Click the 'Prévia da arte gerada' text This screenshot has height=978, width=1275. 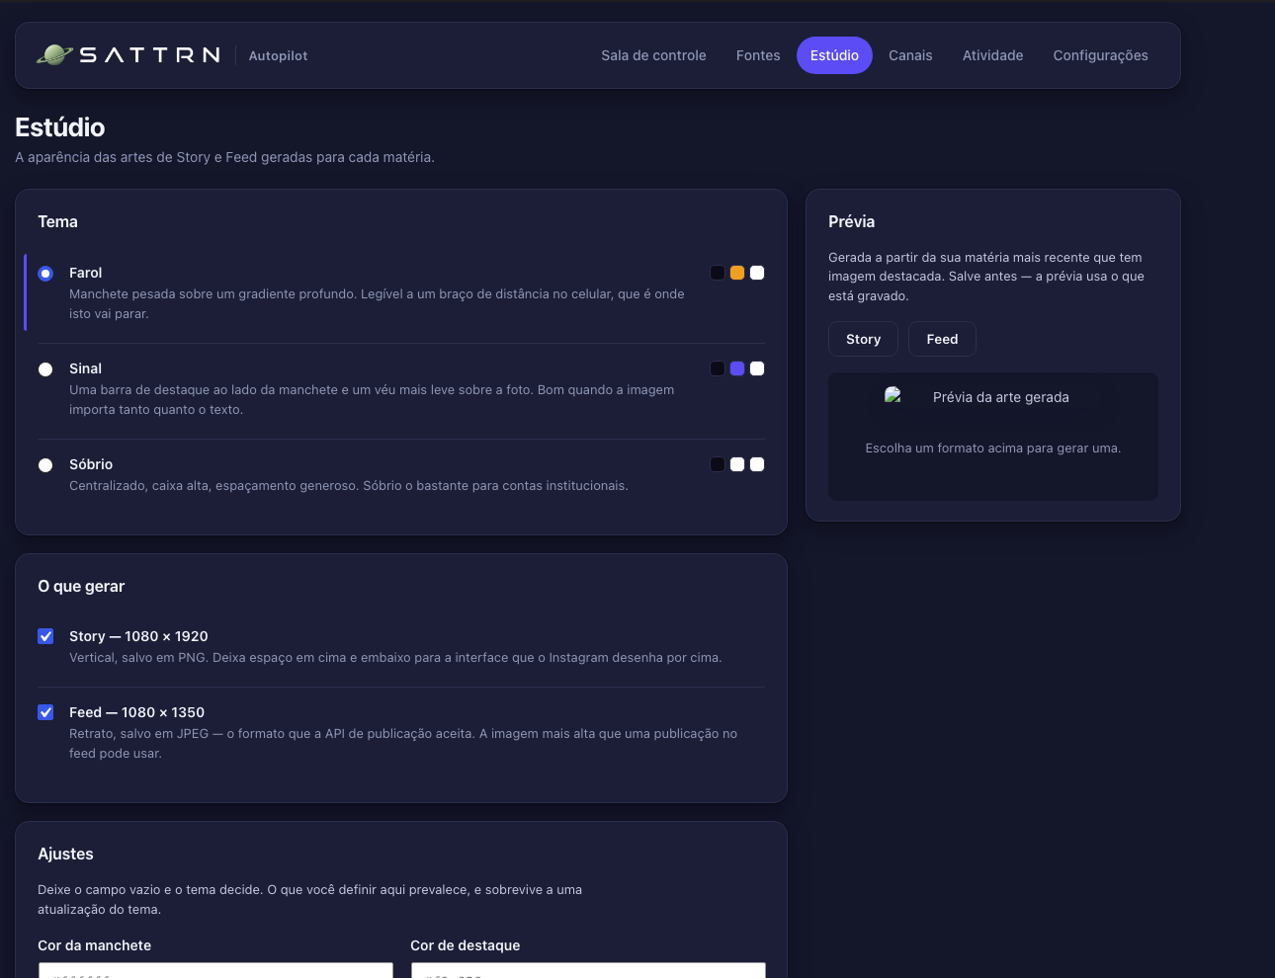pyautogui.click(x=1001, y=397)
